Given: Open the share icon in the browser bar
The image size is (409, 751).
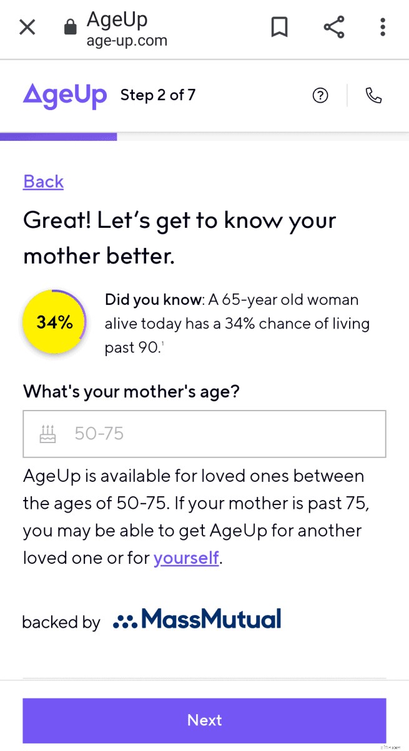Looking at the screenshot, I should pos(334,27).
